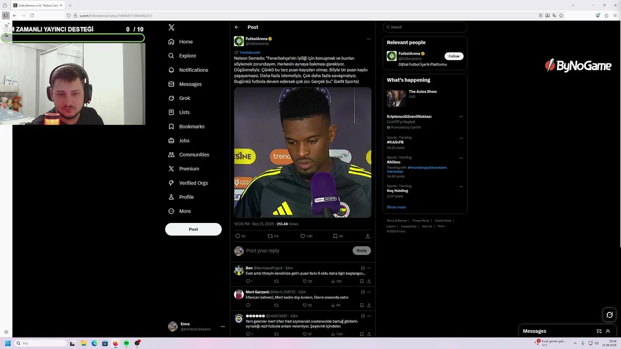Image resolution: width=621 pixels, height=349 pixels.
Task: Open the Nelson Semedo video thumbnail
Action: point(303,152)
